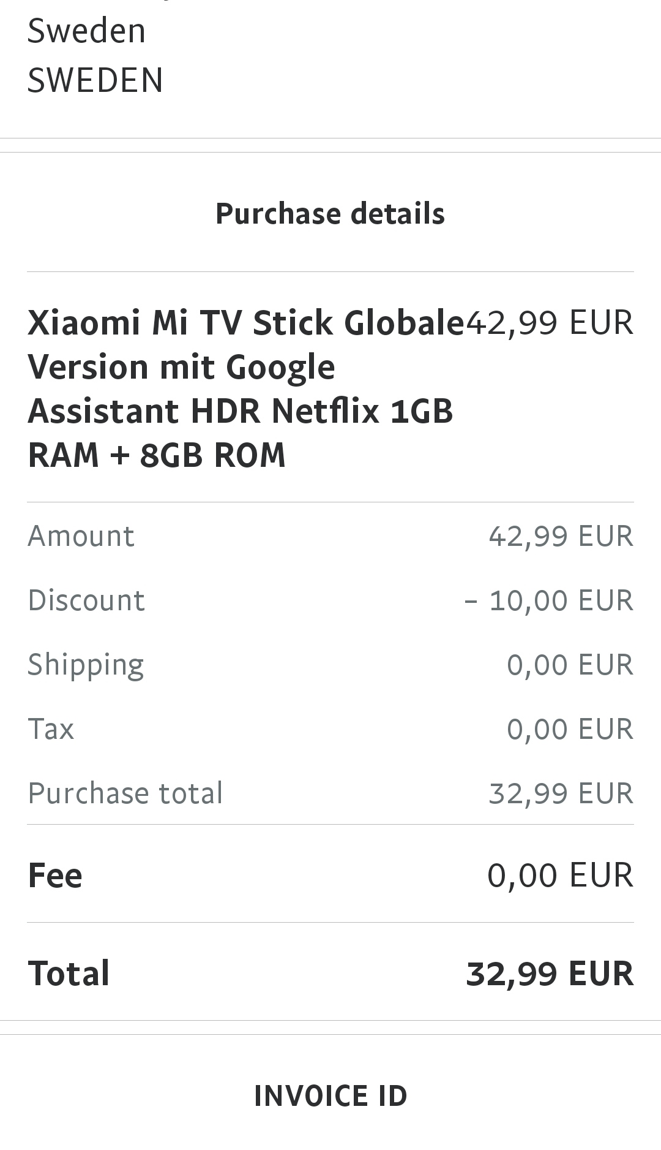Tap the INVOICE ID heading

point(330,1096)
